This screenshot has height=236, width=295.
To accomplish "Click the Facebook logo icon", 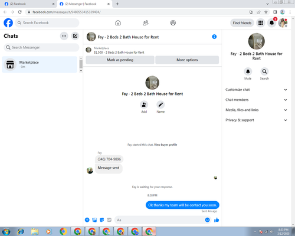I will coord(8,23).
